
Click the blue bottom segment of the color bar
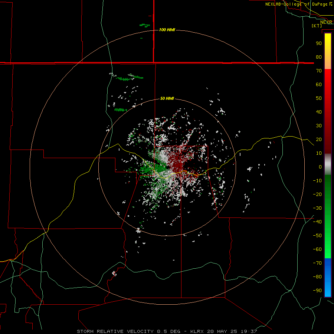(328, 278)
